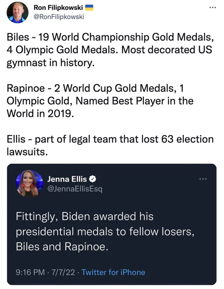Click the @JennaEllisEsq handle
Screen dimensions: 224x289
75,189
